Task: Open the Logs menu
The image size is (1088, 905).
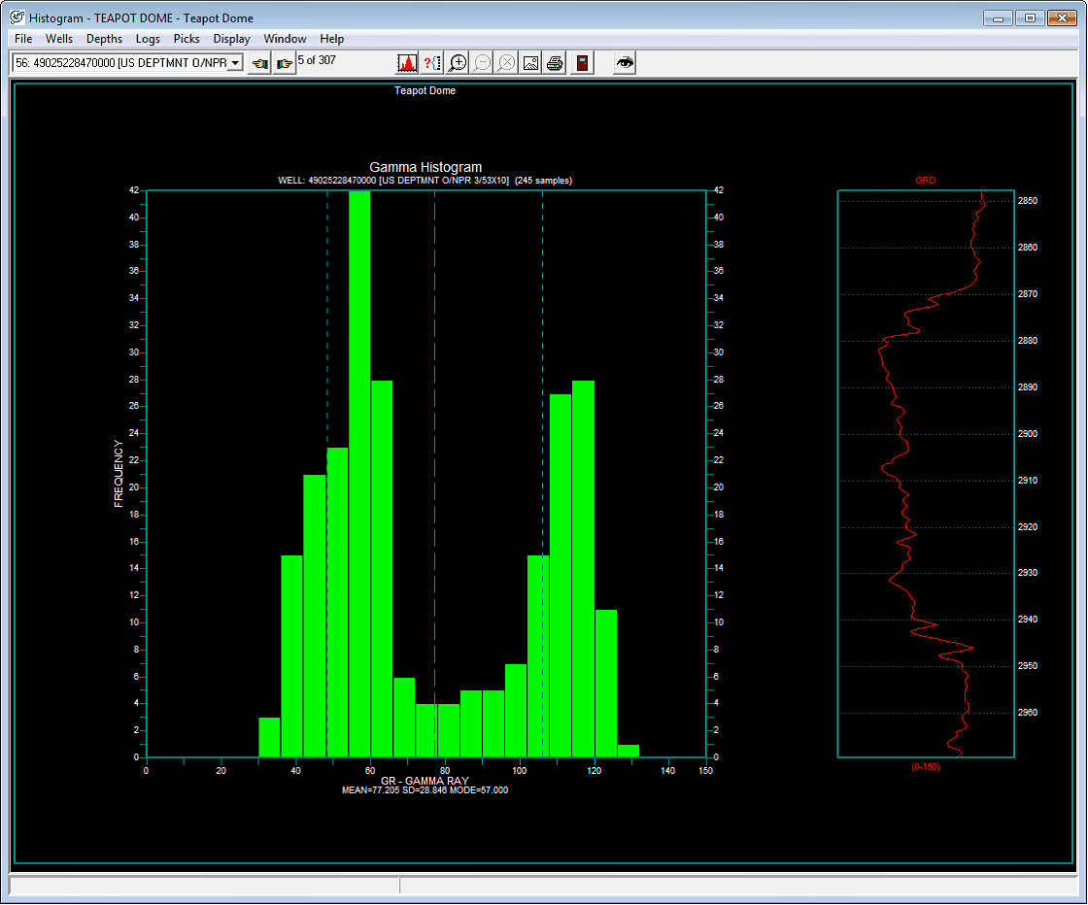Action: coord(148,39)
